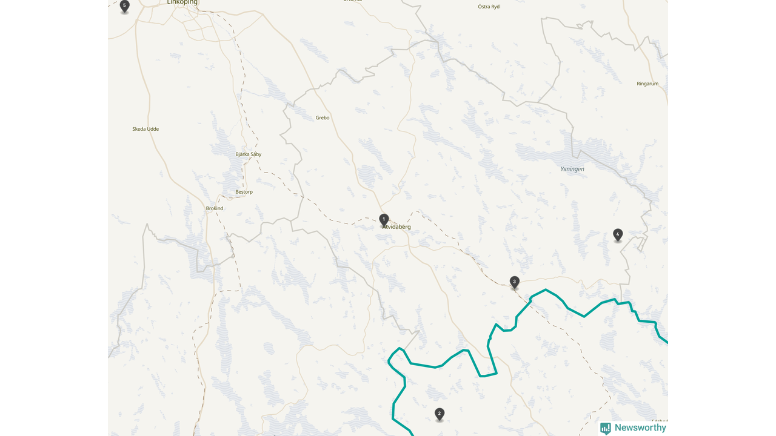Select the Östra Ryd label
Viewport: 776px width, 436px height.
point(489,7)
